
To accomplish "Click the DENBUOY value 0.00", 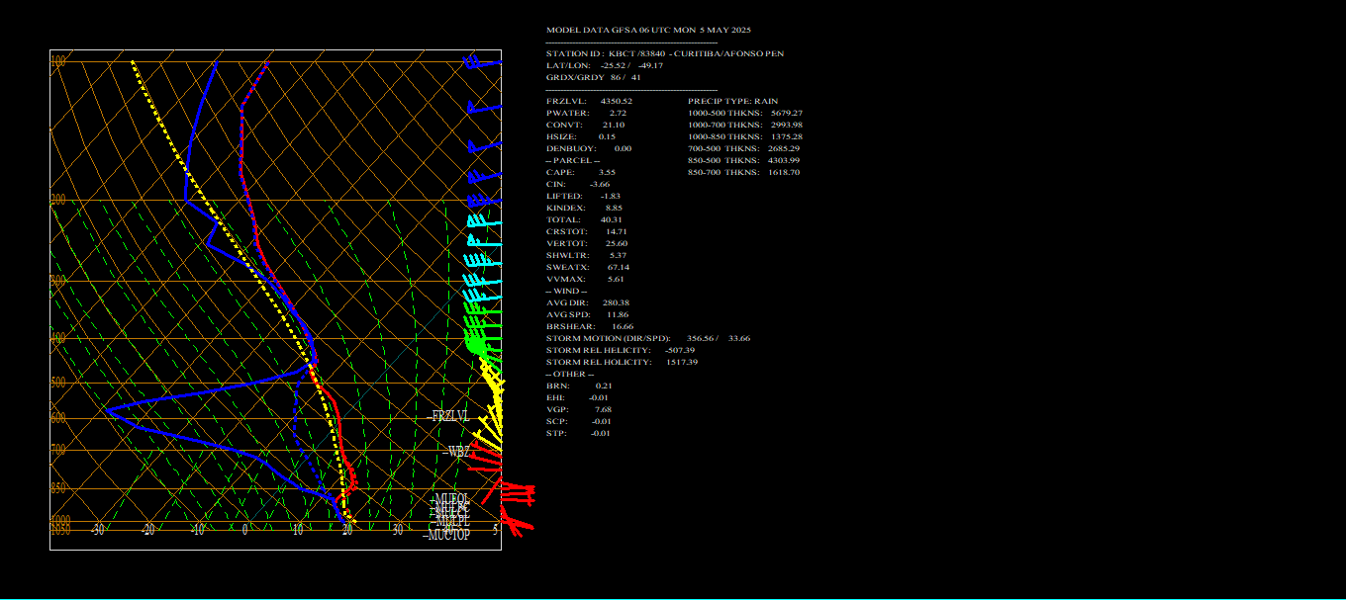I will (x=623, y=148).
